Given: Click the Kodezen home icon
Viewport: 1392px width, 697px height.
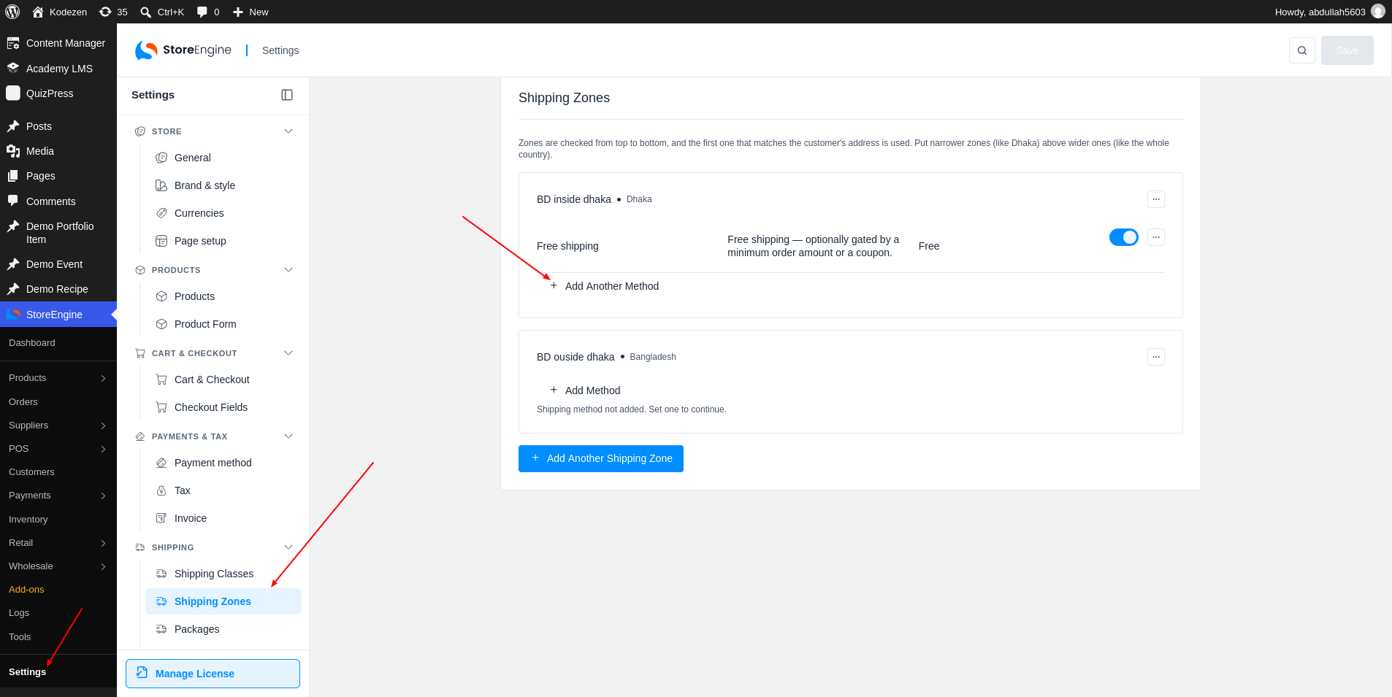Looking at the screenshot, I should click(38, 12).
